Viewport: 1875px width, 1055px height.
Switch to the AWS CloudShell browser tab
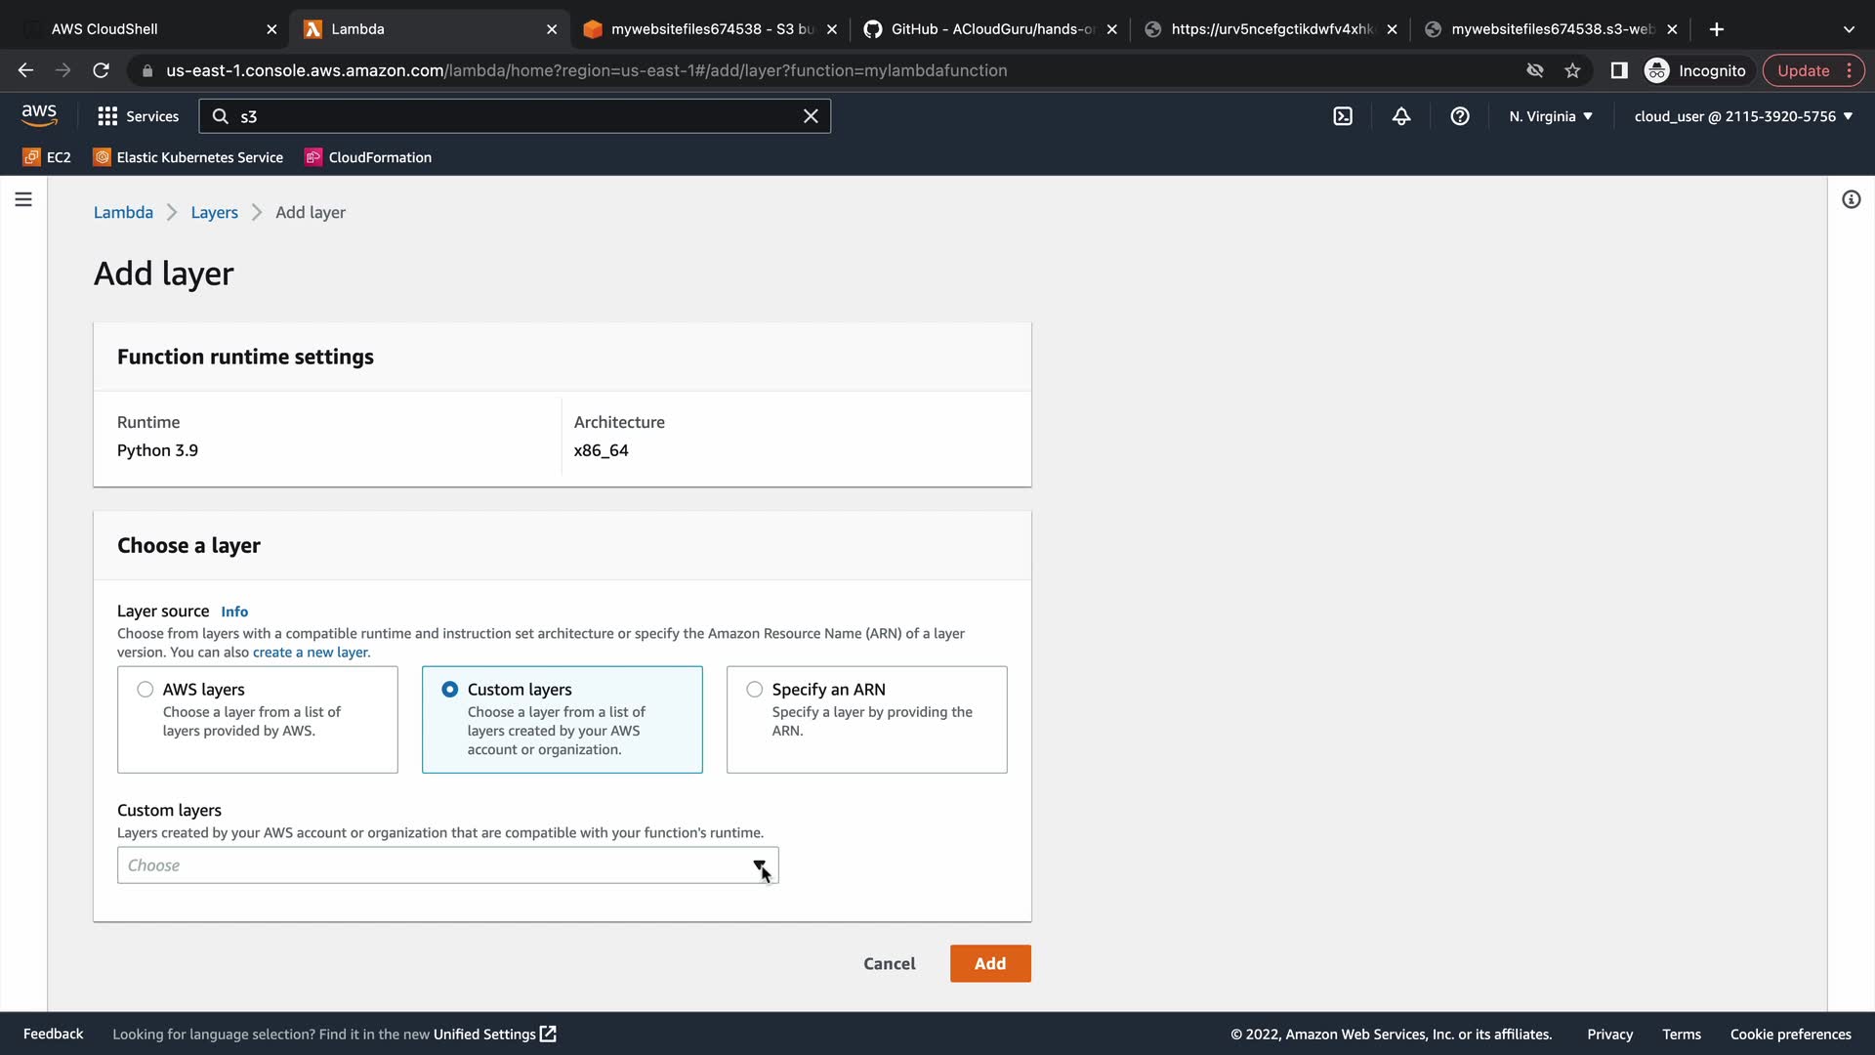(146, 29)
